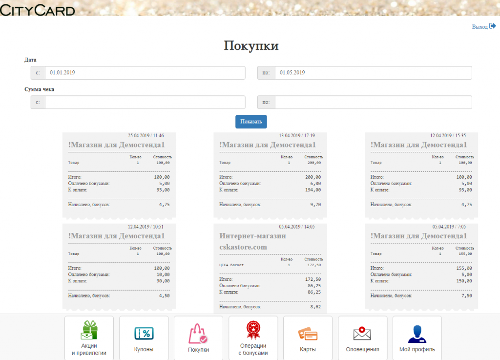Screen dimensions: 500x360
Task: Click the 8,62 Начислено бонусов value
Action: click(315, 307)
